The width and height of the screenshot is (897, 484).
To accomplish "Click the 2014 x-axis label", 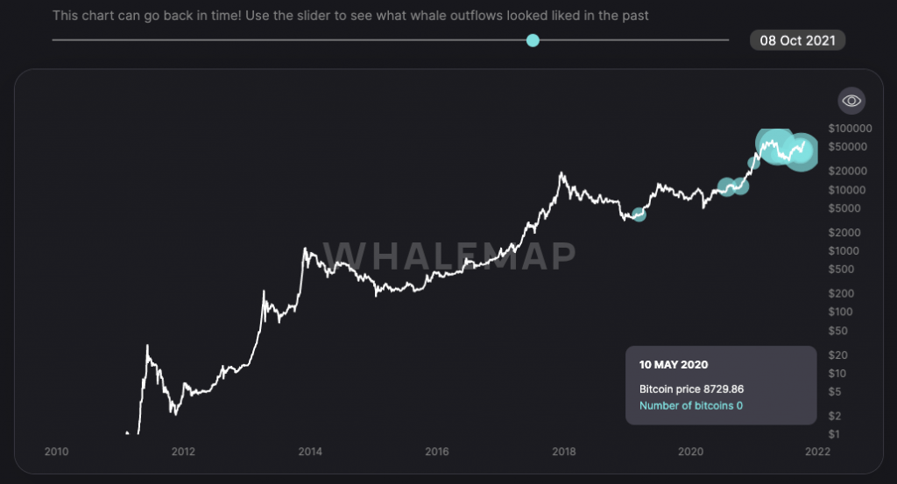I will pyautogui.click(x=310, y=452).
